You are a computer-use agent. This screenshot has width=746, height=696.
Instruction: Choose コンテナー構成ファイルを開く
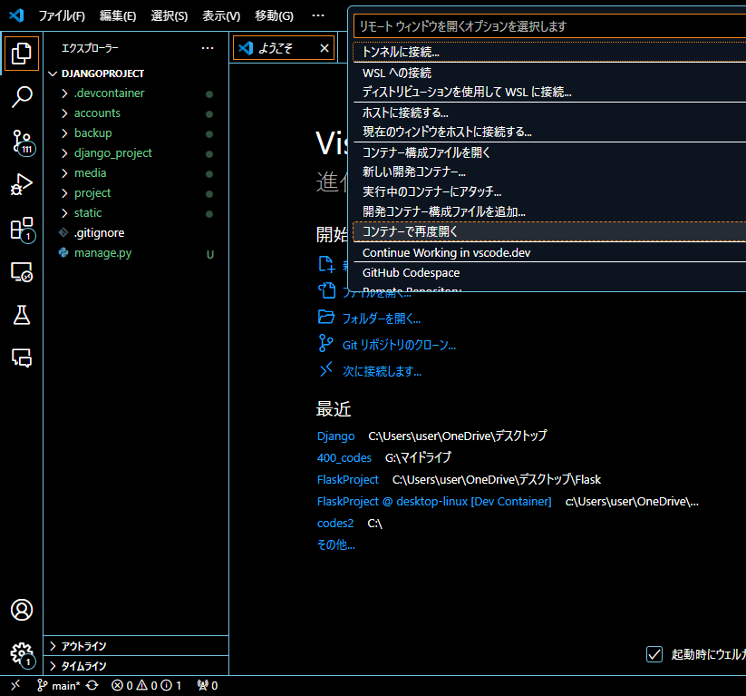tap(549, 152)
